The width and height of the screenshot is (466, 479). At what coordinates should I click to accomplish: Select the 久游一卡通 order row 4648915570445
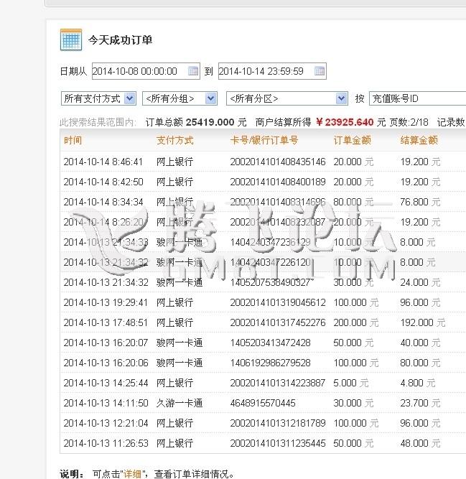click(x=262, y=404)
